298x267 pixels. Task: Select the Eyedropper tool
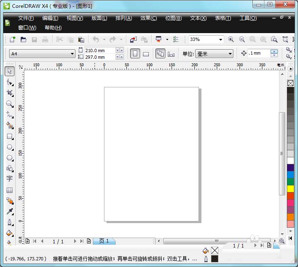click(10, 211)
